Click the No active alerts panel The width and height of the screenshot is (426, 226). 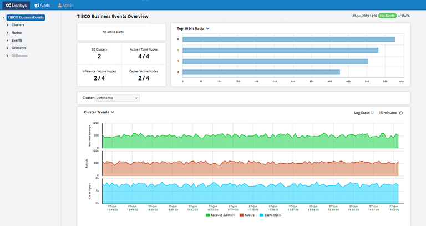(x=121, y=32)
